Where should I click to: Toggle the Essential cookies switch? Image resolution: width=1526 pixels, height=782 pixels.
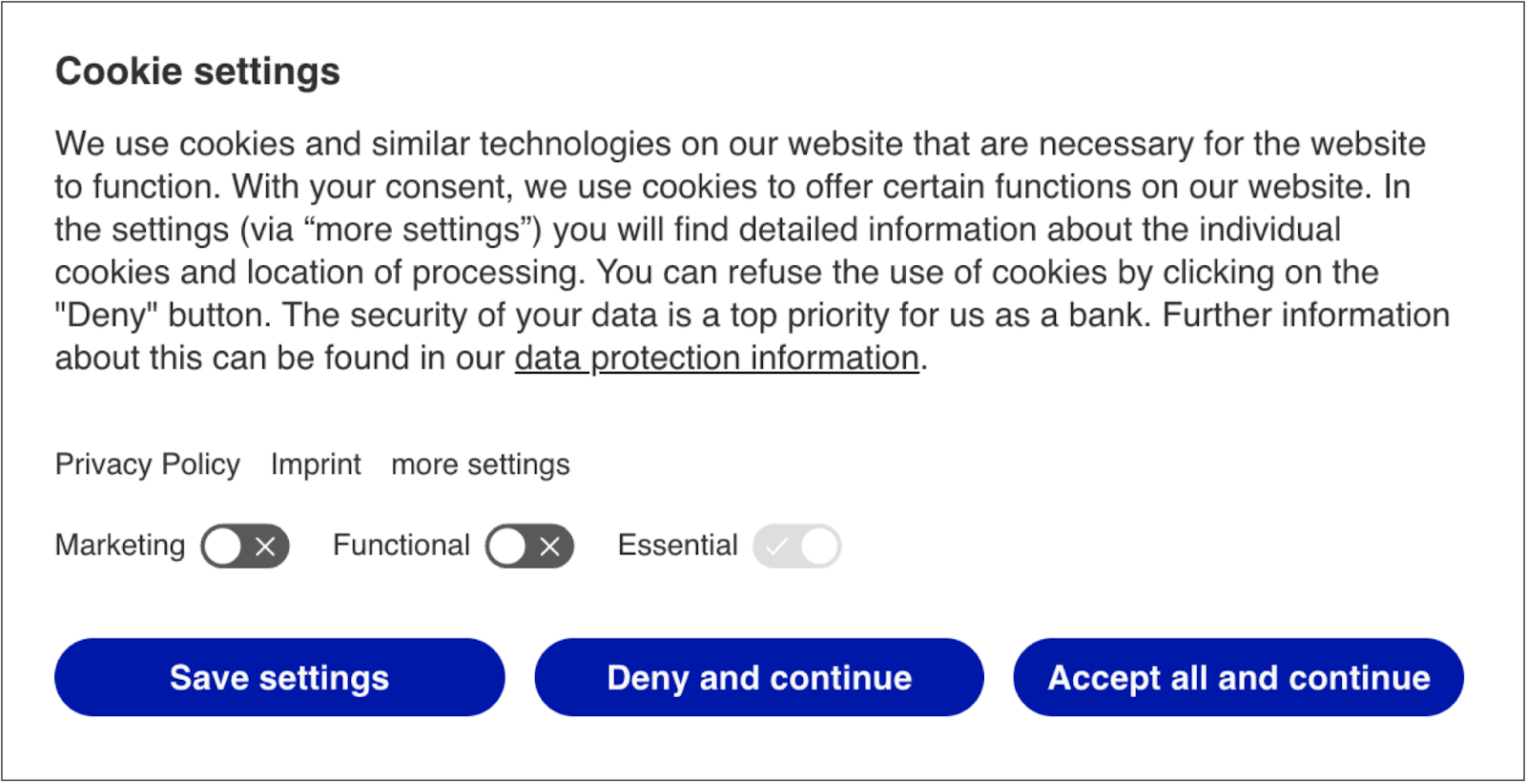[797, 545]
